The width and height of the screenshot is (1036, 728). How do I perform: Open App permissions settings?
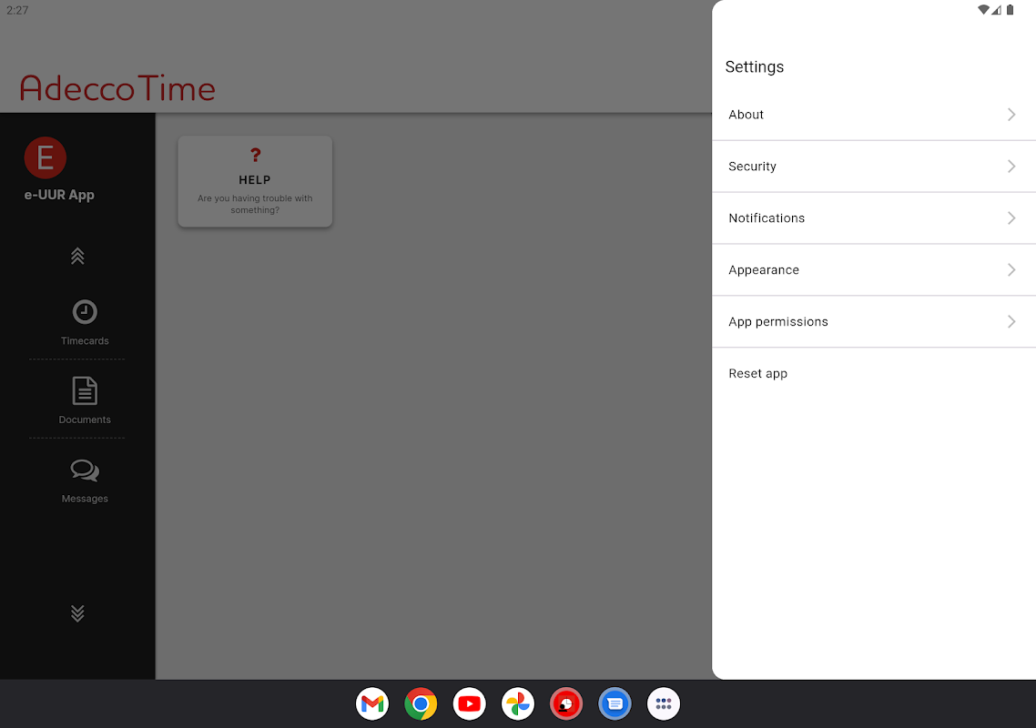(873, 322)
